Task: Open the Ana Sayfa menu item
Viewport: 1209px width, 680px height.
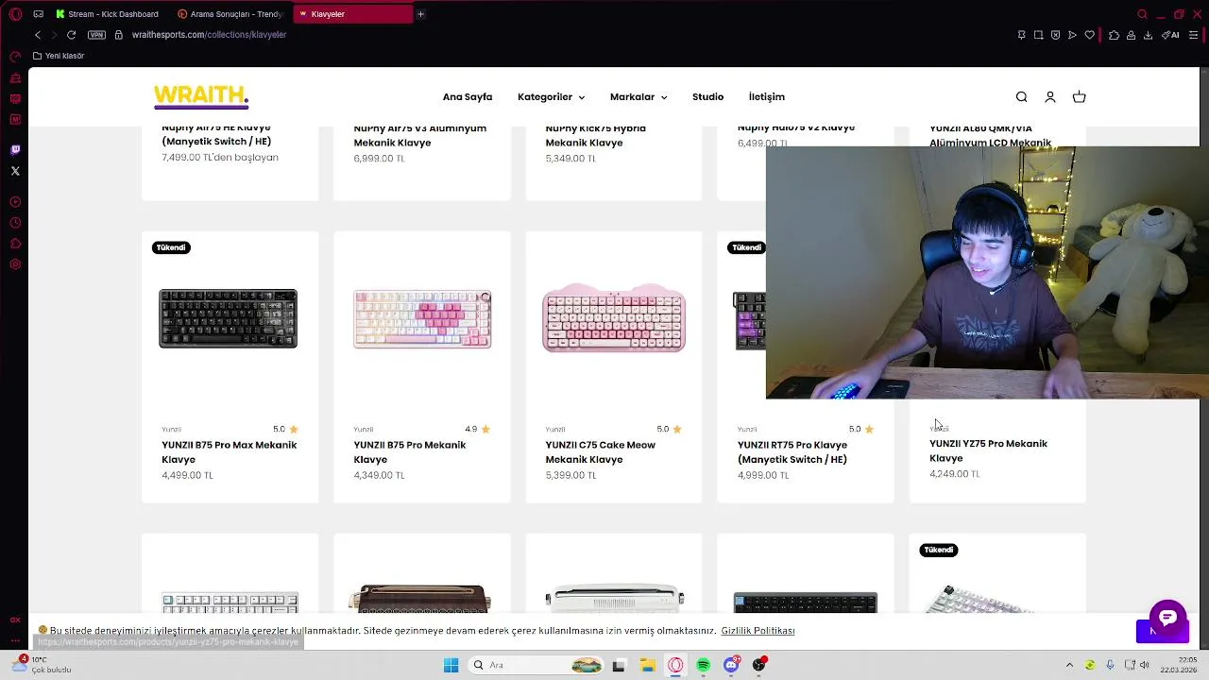Action: [x=468, y=97]
